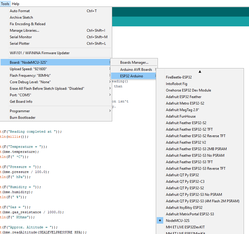The width and height of the screenshot is (249, 234).
Task: Expand Upload Speed: "921600" submenu
Action: pyautogui.click(x=56, y=69)
